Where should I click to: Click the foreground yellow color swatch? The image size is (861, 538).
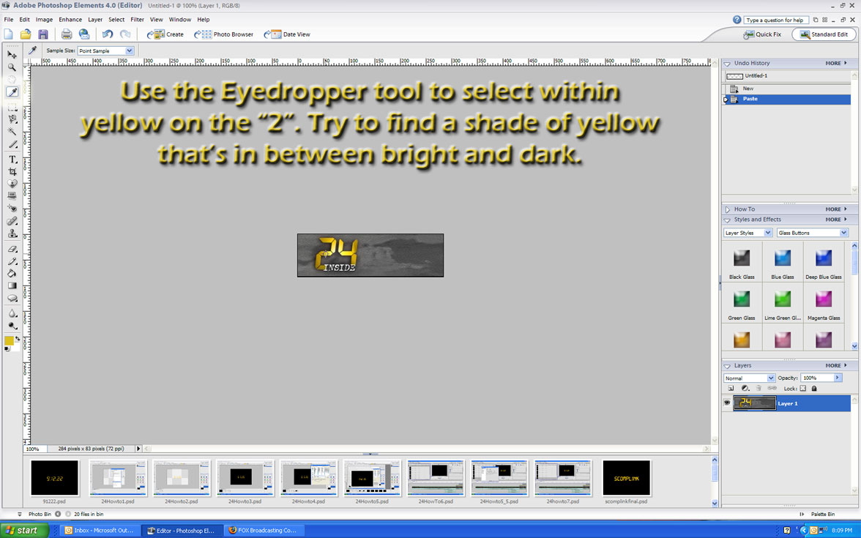pyautogui.click(x=9, y=341)
